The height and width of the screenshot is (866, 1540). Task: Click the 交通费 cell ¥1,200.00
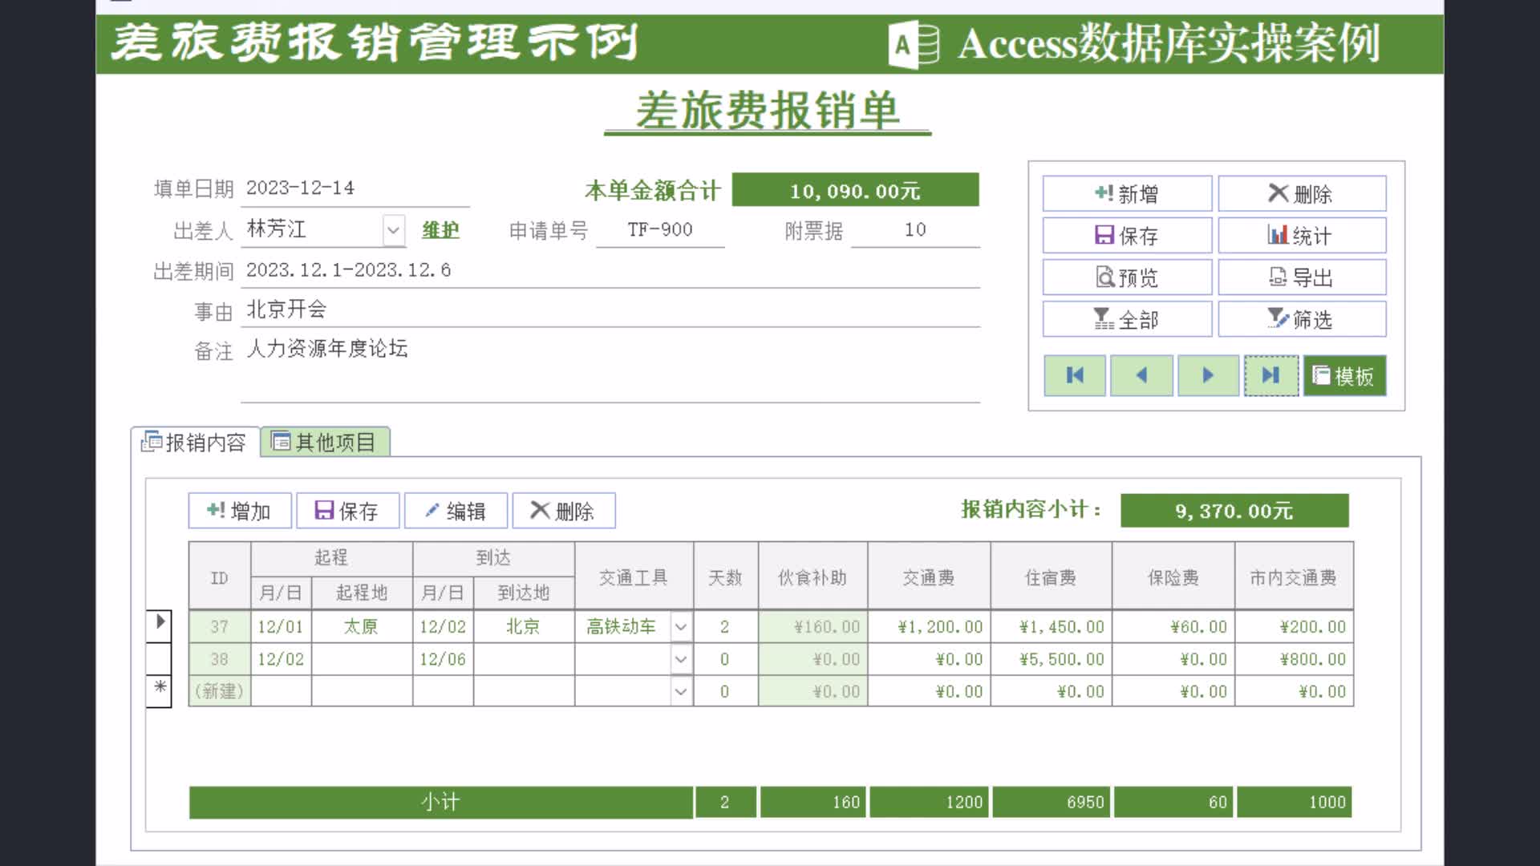coord(929,627)
